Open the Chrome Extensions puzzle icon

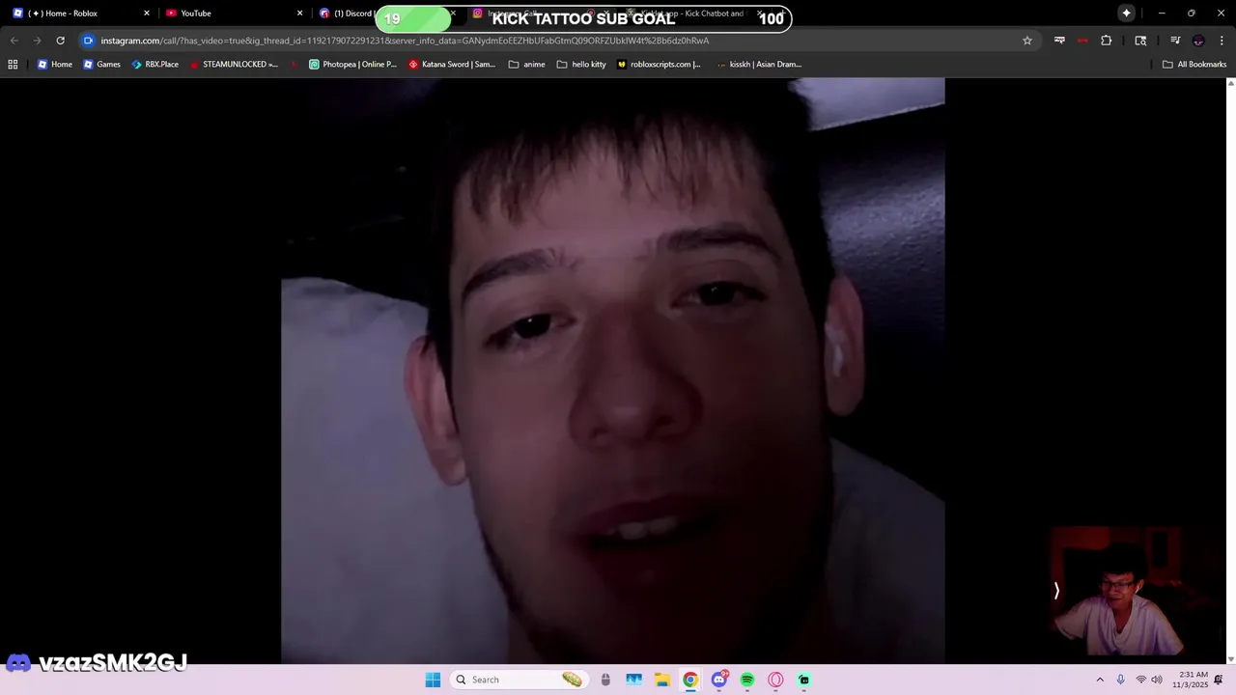(1106, 41)
